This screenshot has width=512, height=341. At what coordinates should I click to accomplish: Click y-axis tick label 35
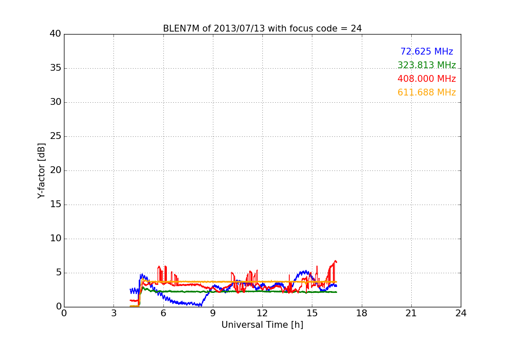pos(55,68)
